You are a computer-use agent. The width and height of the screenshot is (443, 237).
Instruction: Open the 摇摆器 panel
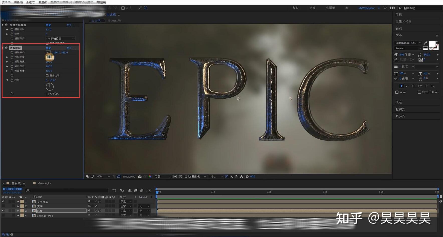[400, 109]
